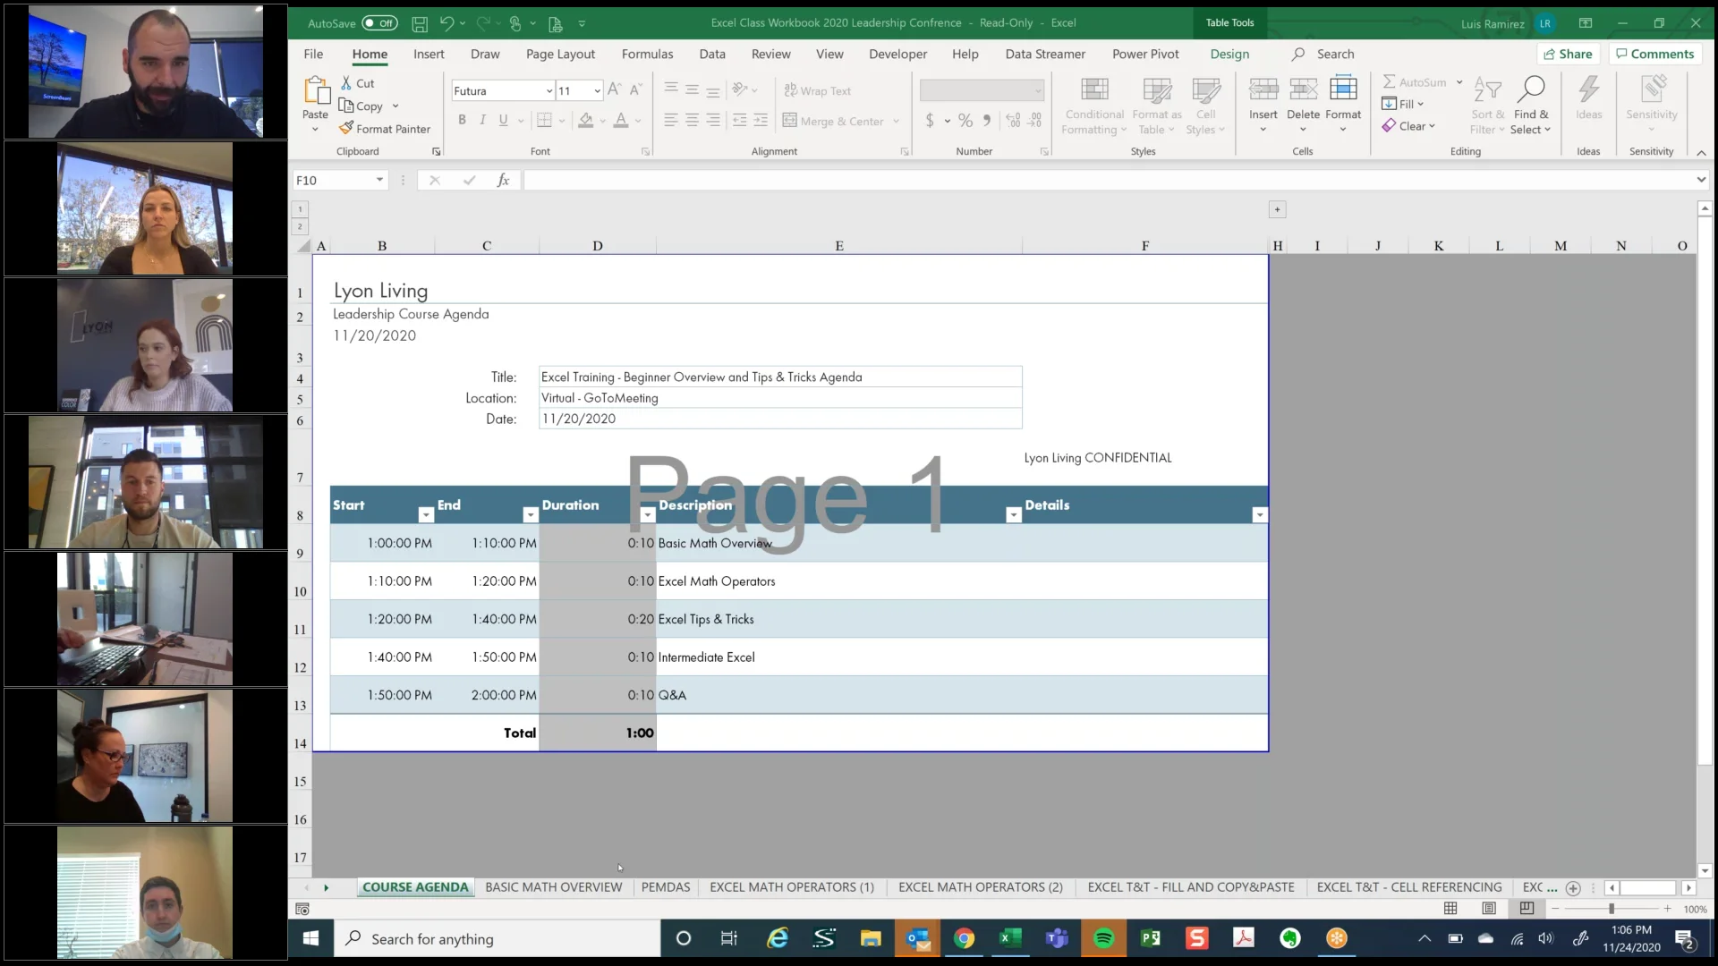Screen dimensions: 1718x966
Task: Click the Save icon in title bar
Action: [x=418, y=23]
